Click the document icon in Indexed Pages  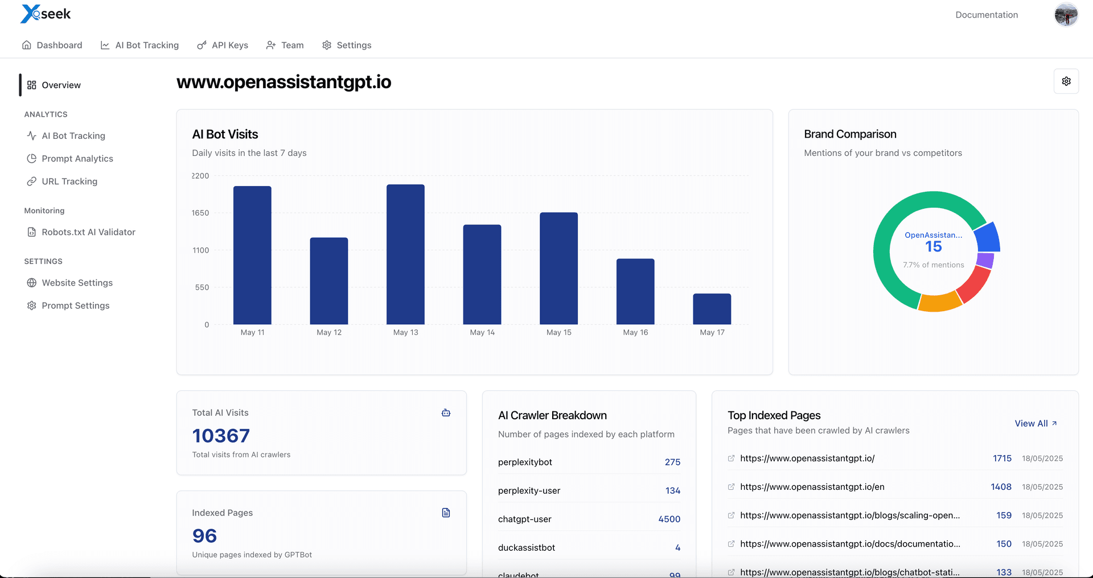446,513
